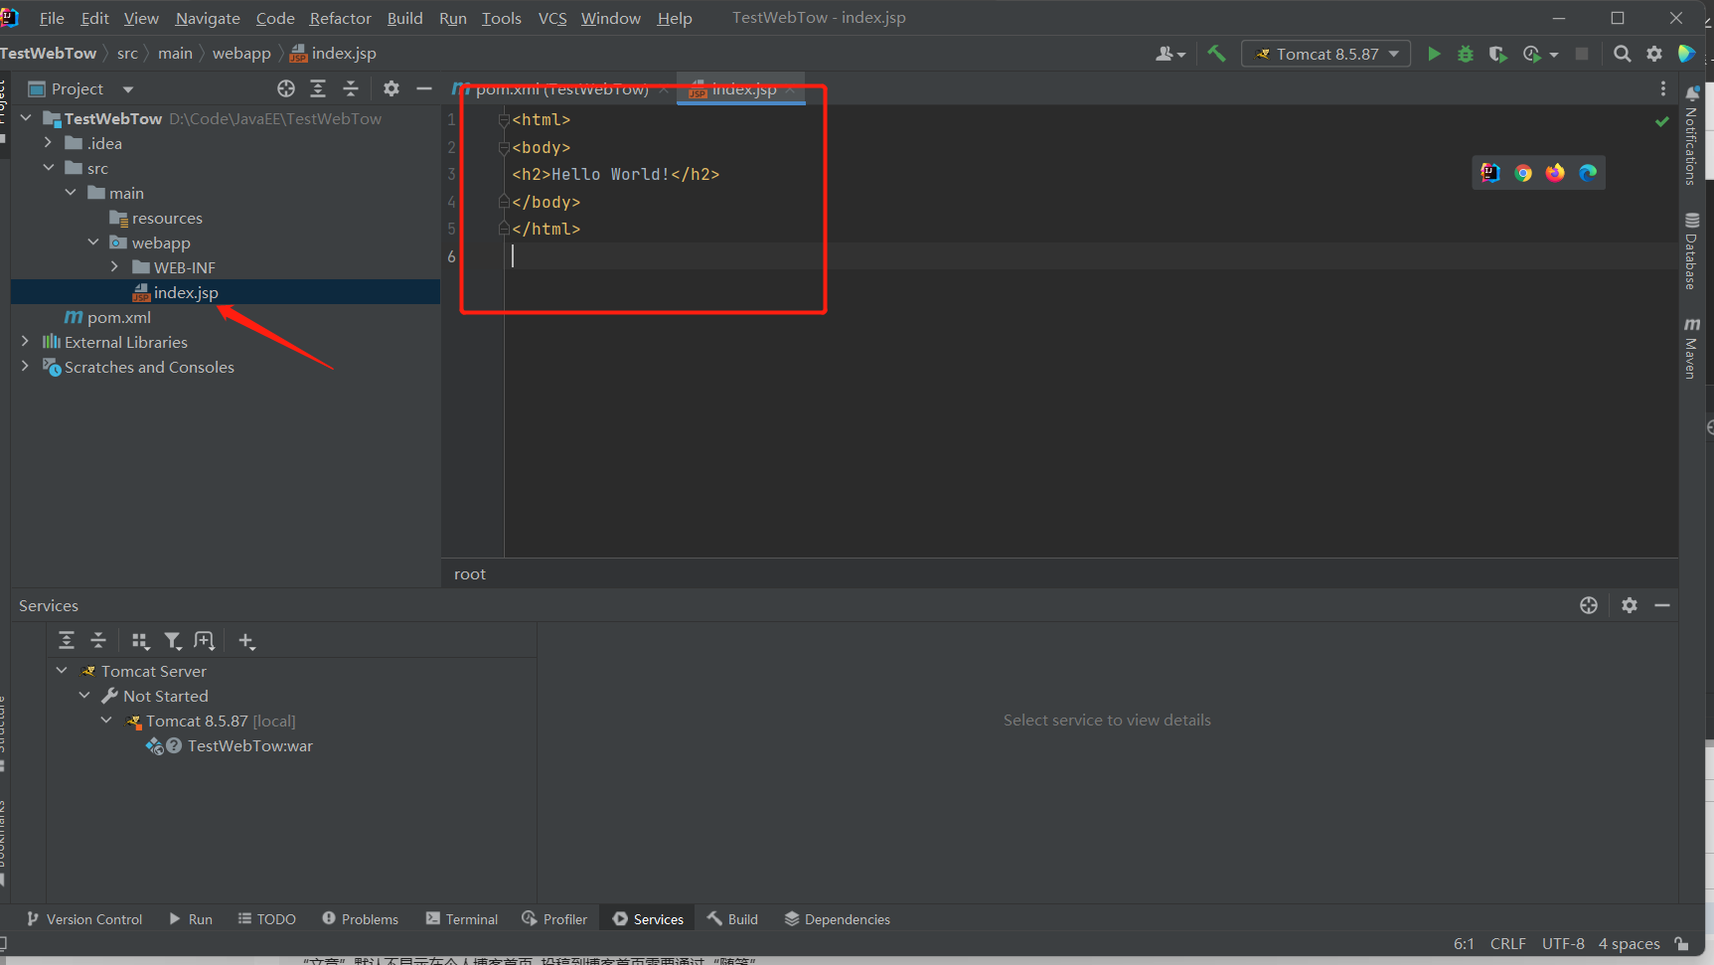Click the Add service plus icon
Screen dimensions: 1714x965
click(x=246, y=641)
